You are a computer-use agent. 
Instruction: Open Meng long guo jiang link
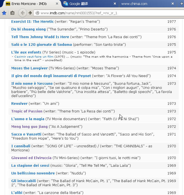[29, 127]
